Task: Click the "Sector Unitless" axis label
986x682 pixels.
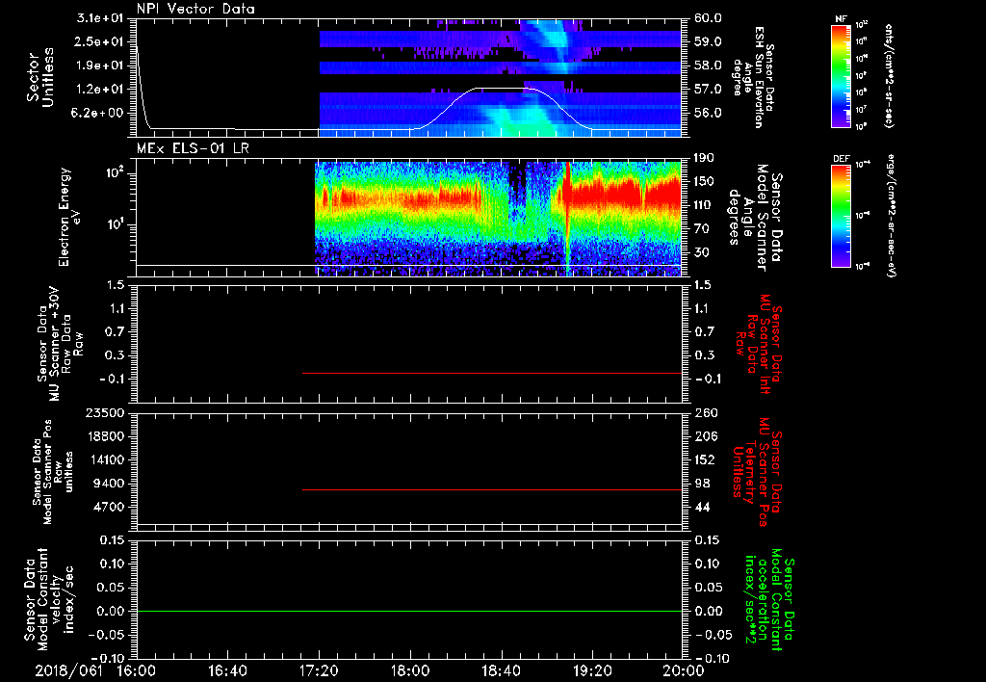Action: (40, 77)
